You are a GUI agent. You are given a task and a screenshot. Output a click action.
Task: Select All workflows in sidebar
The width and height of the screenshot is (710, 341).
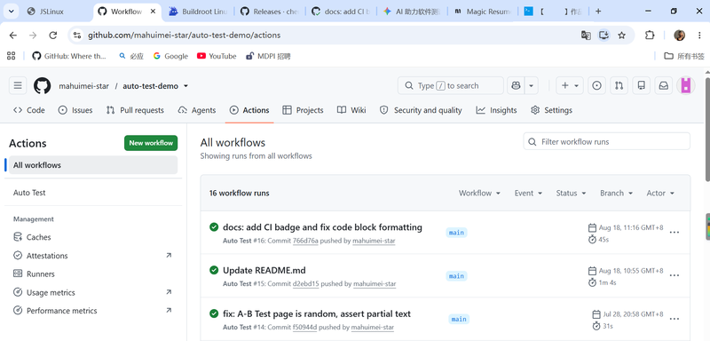93,165
